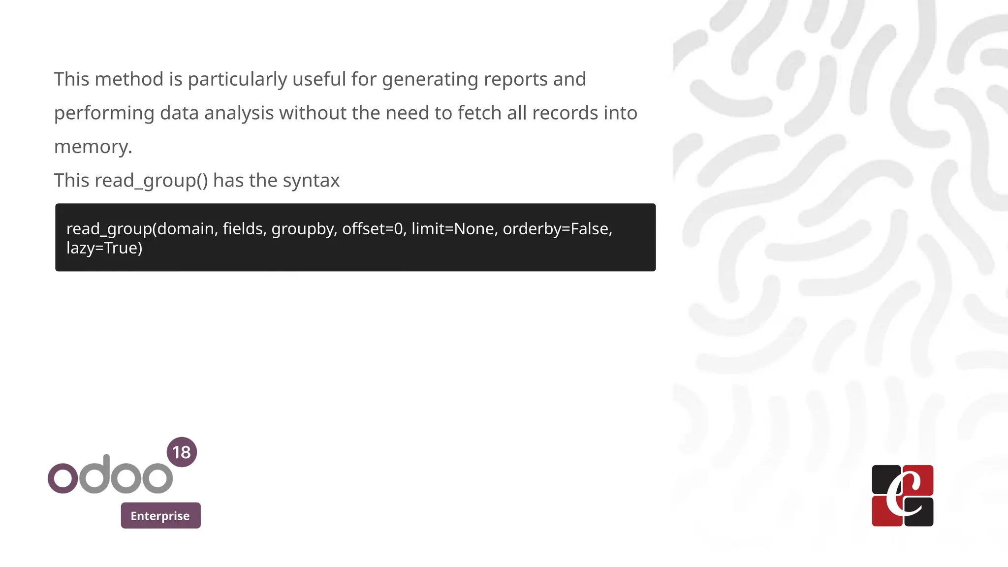The width and height of the screenshot is (1008, 567).
Task: Click the word 'memory.' in the paragraph
Action: 93,147
